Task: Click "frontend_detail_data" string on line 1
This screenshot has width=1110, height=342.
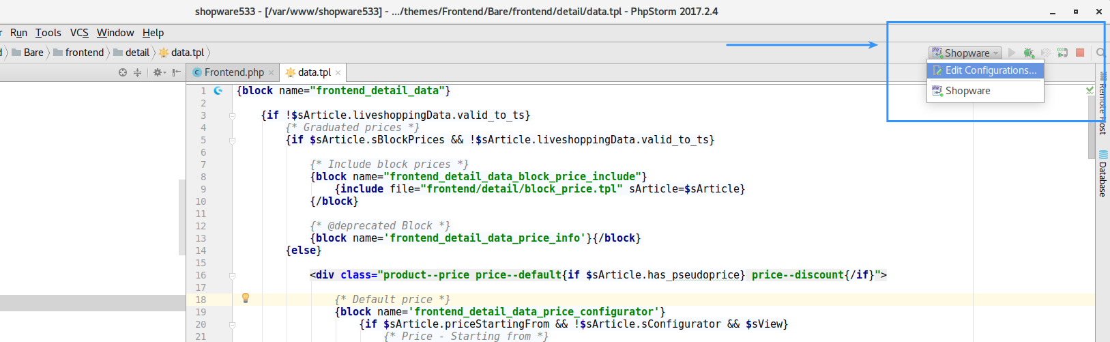Action: (377, 91)
